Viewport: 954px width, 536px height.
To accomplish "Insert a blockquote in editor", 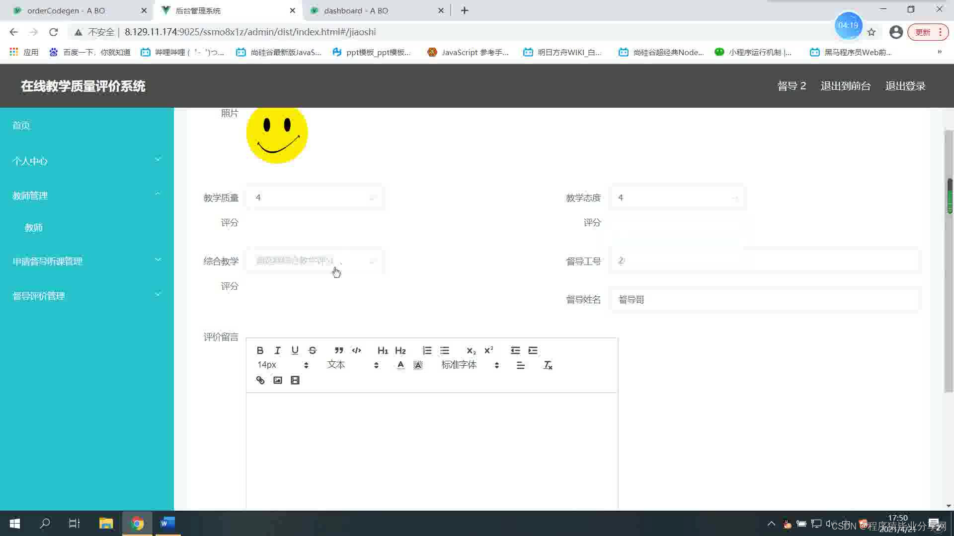I will click(339, 350).
